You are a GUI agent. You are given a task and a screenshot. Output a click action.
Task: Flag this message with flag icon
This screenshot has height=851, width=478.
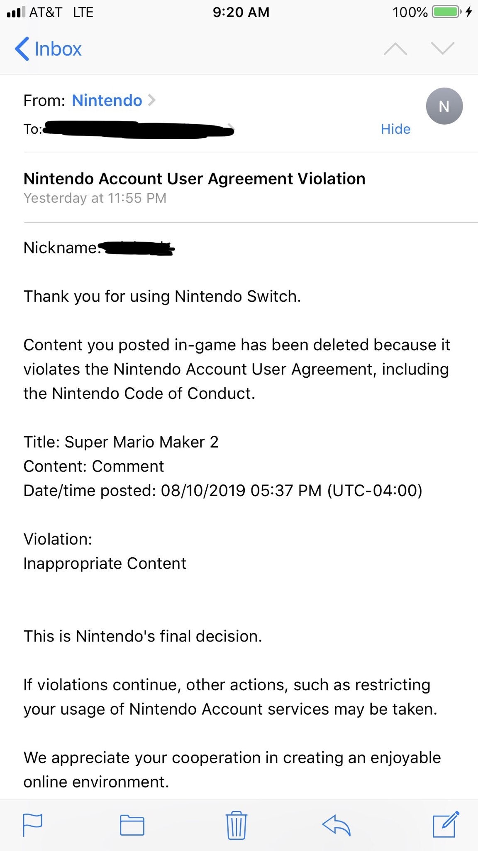(32, 824)
